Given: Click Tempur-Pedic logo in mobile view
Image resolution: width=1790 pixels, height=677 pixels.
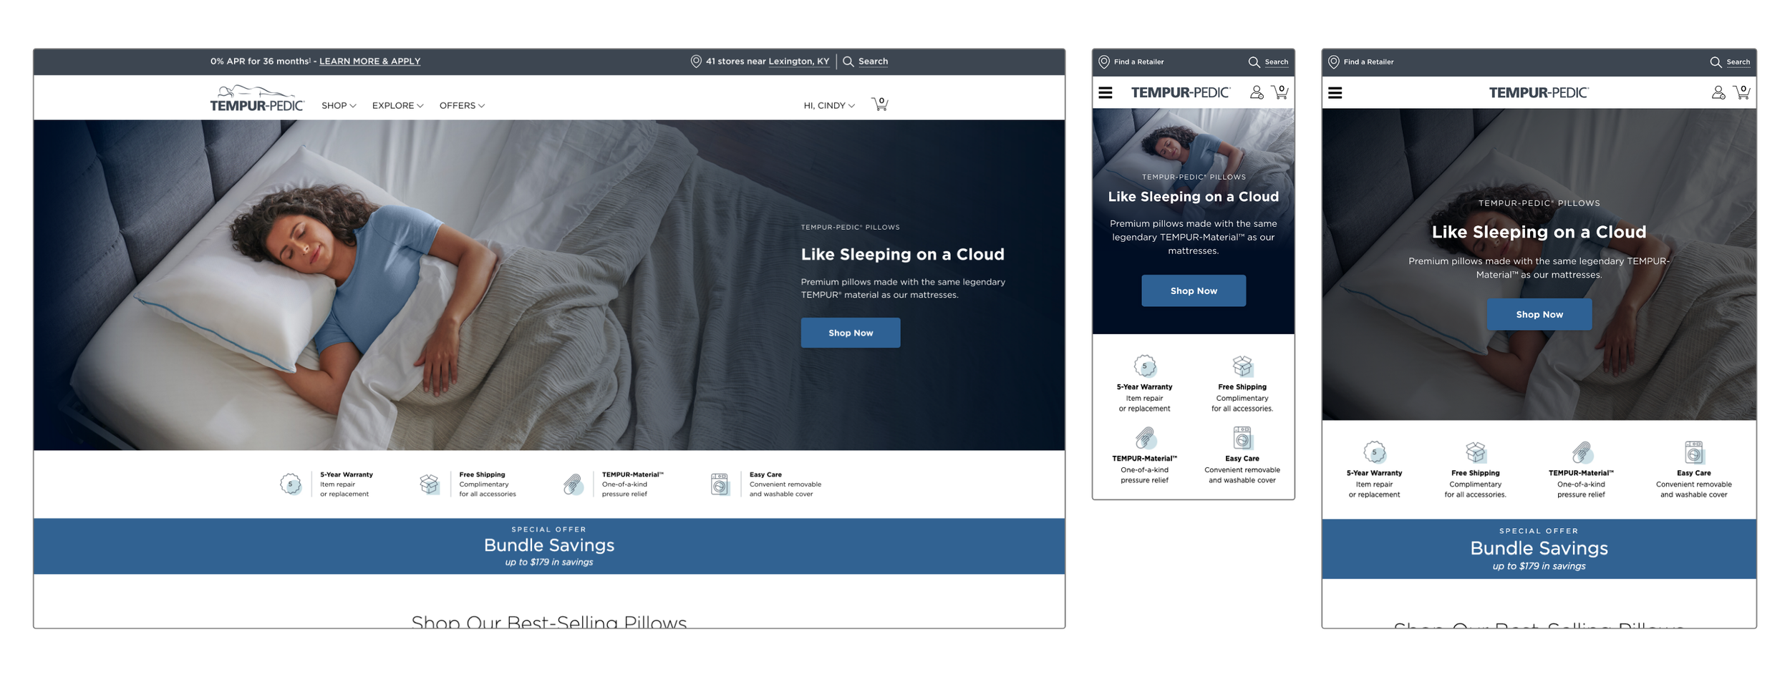Looking at the screenshot, I should coord(1181,92).
